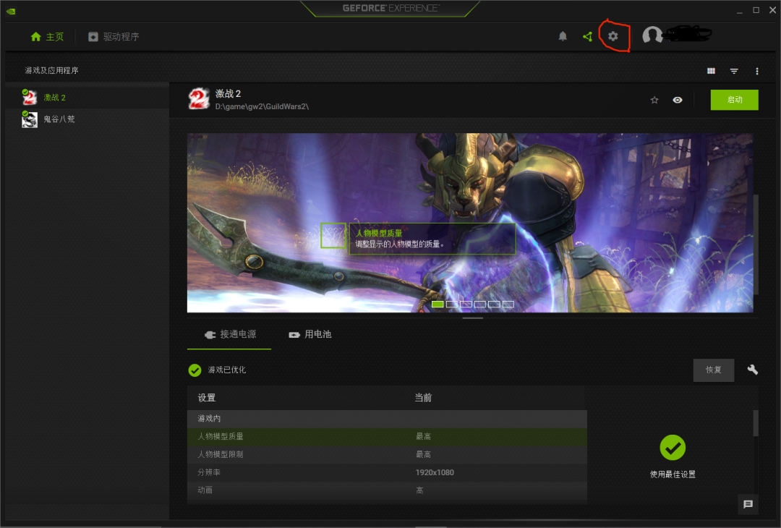The image size is (781, 528).
Task: Click the 1920x1080 resolution value
Action: (435, 472)
